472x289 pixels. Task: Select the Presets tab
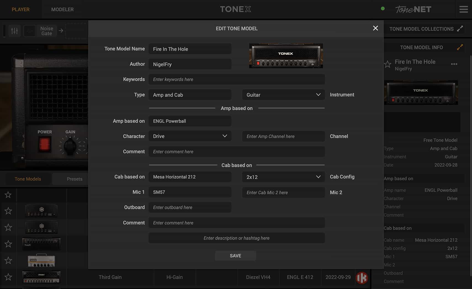click(x=75, y=179)
